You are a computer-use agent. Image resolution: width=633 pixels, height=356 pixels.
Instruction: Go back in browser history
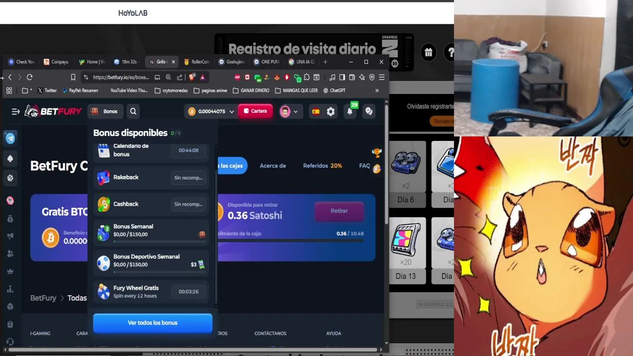10,77
